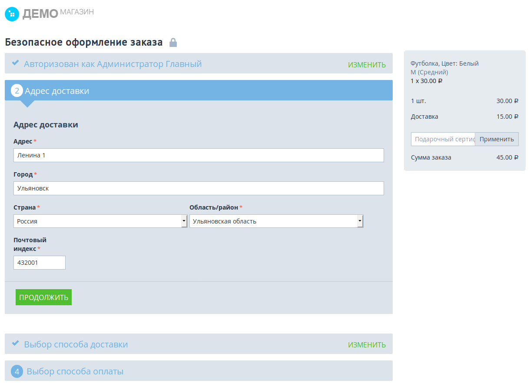Open the Страна dropdown showing Россия
Viewport: 530px width, 387px height.
(x=100, y=221)
